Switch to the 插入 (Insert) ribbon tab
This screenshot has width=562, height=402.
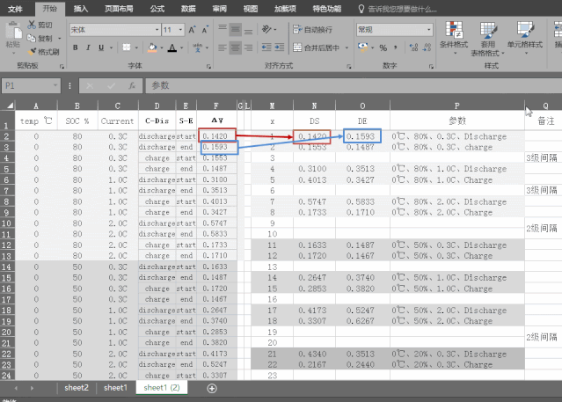81,8
